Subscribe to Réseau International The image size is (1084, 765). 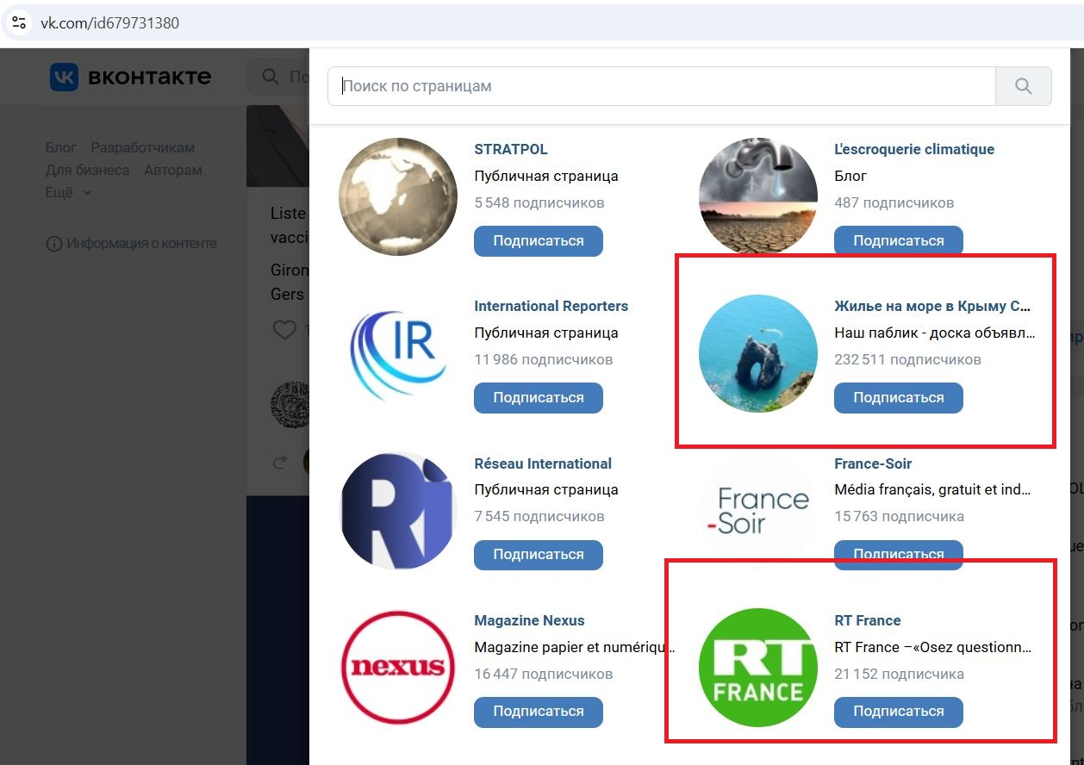point(539,555)
